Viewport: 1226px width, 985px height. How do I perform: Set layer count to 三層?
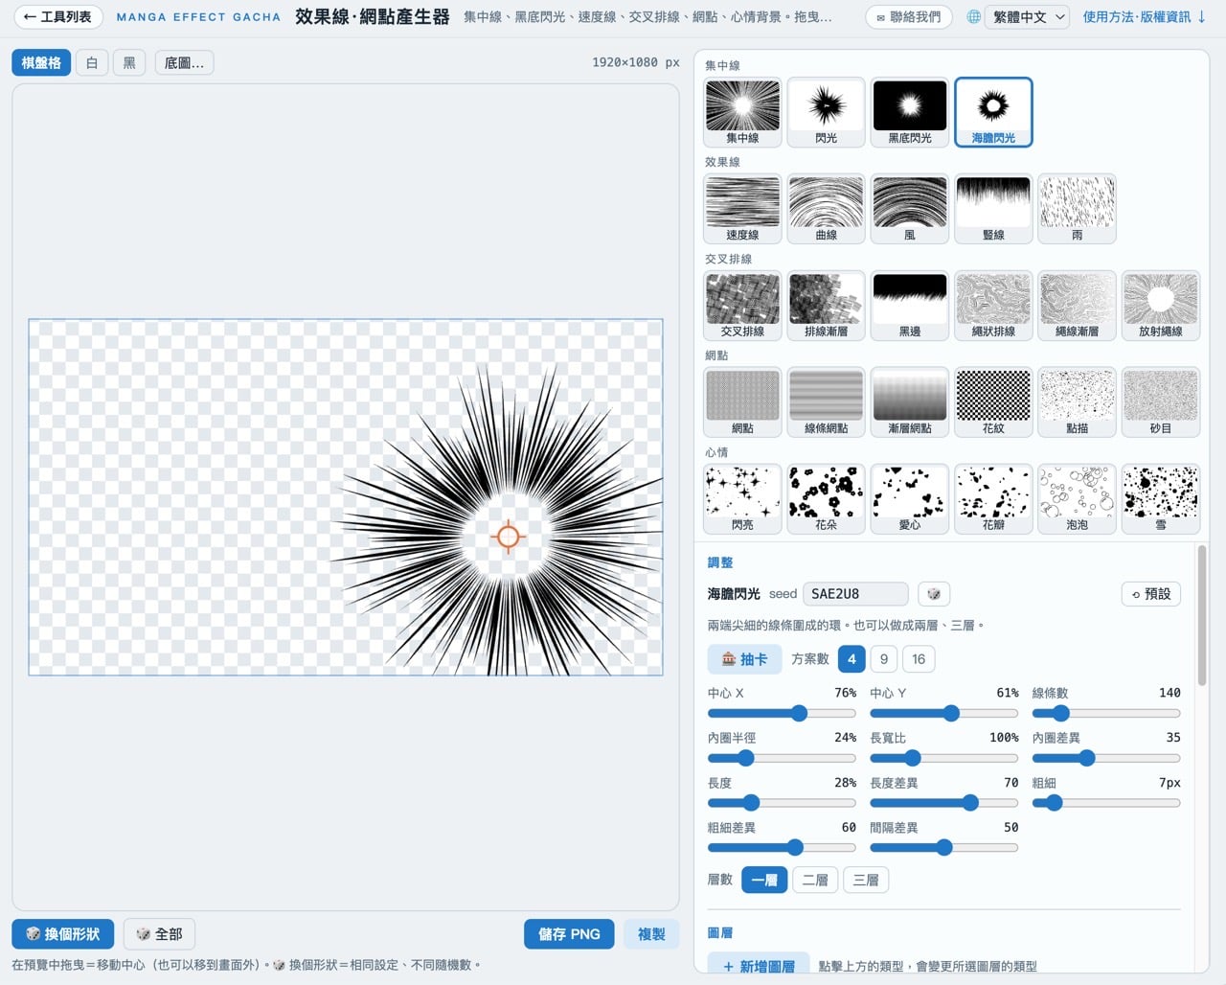(x=866, y=880)
